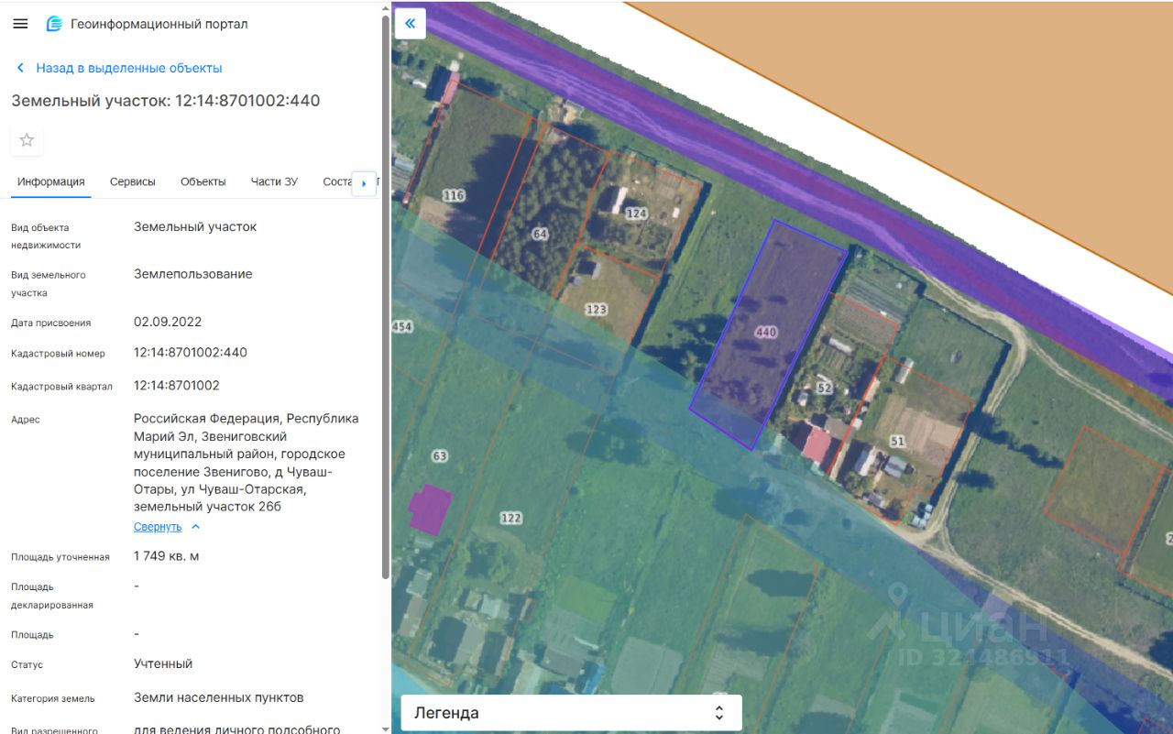Select parcel 116 on the map
This screenshot has height=734, width=1173.
pos(454,195)
